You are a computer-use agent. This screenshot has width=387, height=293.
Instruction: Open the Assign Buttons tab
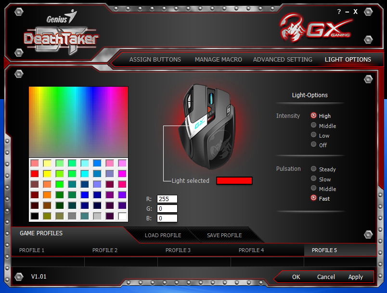pyautogui.click(x=155, y=60)
